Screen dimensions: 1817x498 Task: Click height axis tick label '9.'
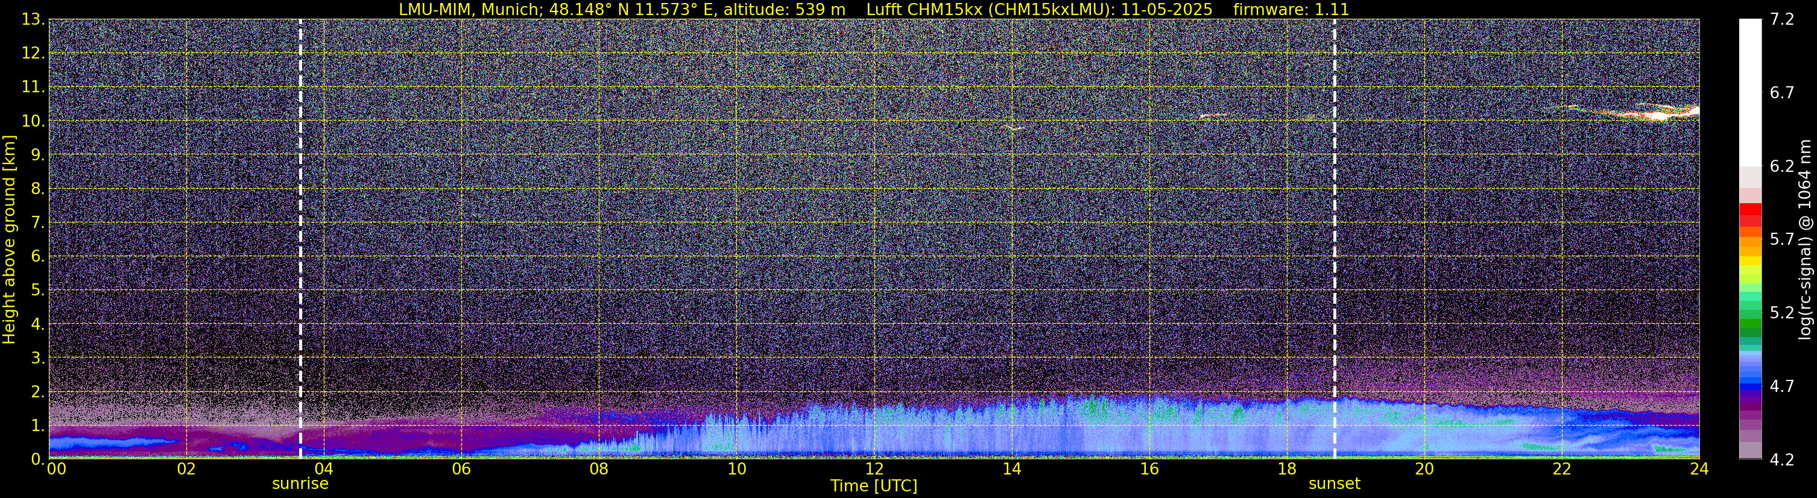[x=38, y=155]
